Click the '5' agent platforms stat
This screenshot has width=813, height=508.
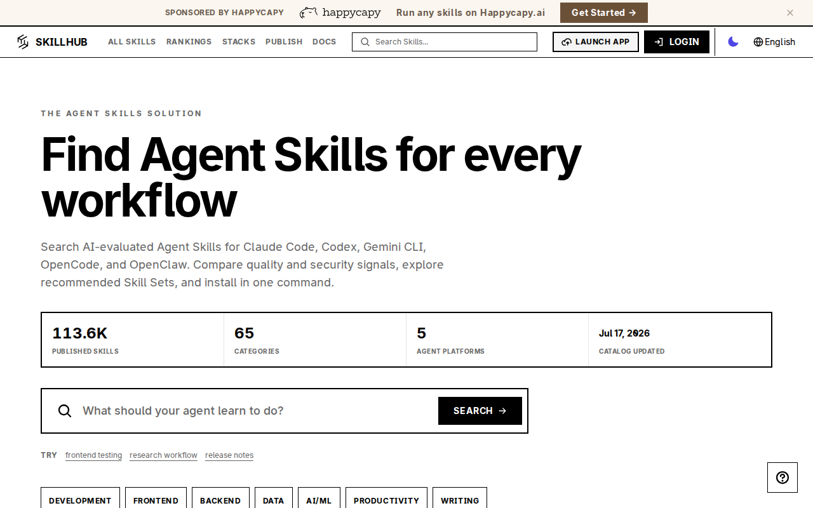[x=422, y=333]
